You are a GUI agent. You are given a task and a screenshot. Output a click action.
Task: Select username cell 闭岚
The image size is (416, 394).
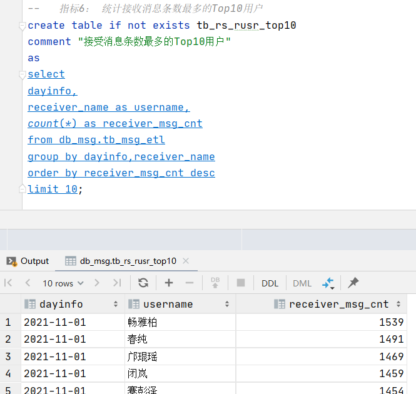pyautogui.click(x=180, y=373)
